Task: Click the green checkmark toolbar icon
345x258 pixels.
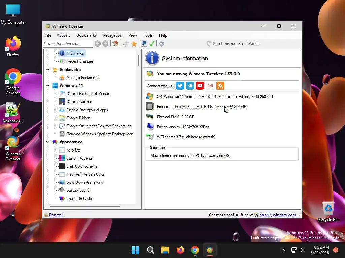Action: [152, 43]
